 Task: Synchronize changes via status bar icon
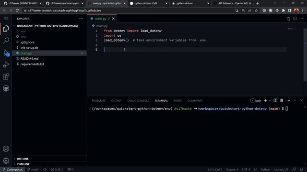click(x=45, y=170)
